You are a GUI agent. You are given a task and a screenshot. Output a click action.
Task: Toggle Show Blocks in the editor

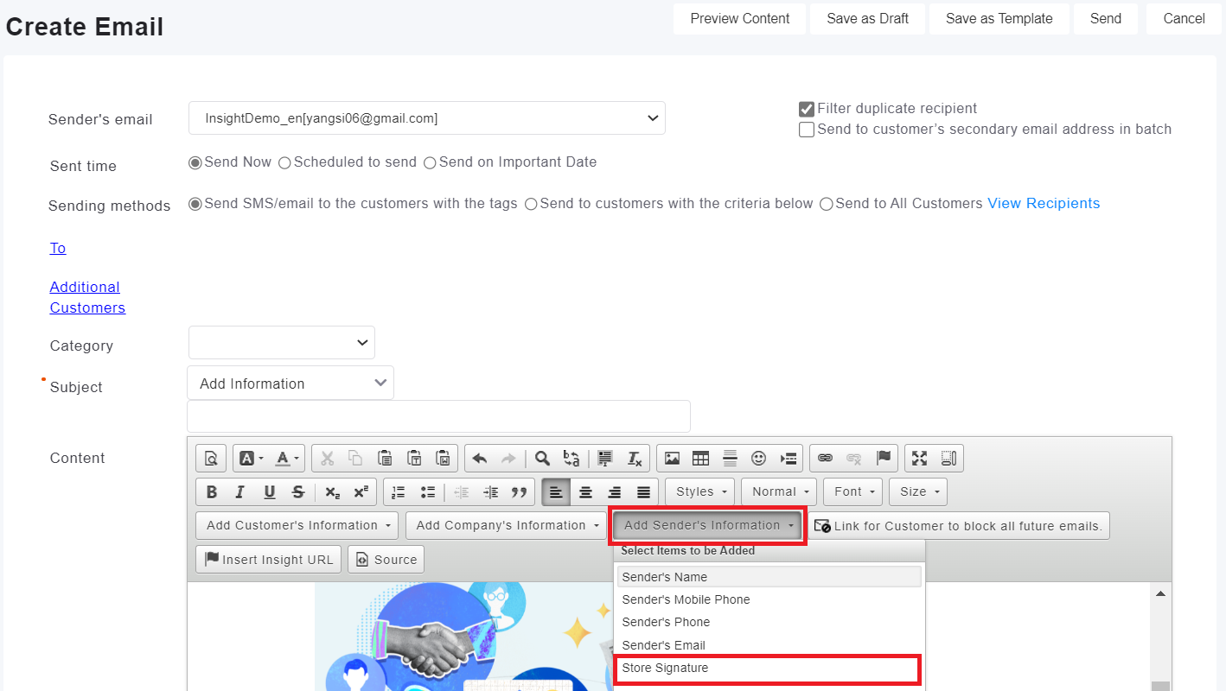pos(948,458)
